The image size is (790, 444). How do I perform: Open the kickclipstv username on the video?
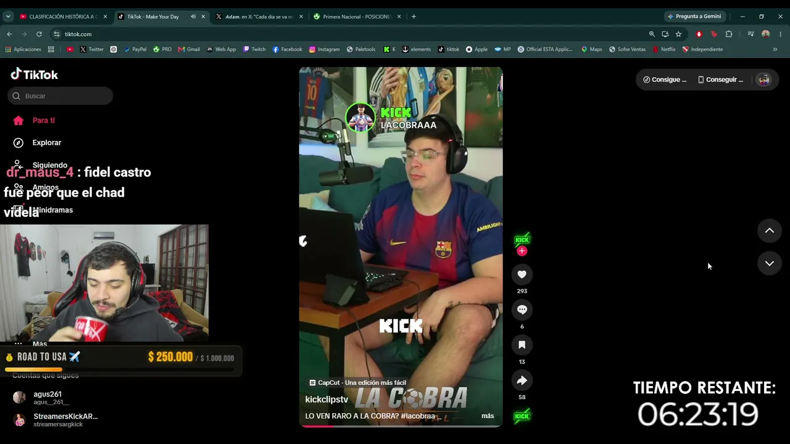tap(326, 400)
